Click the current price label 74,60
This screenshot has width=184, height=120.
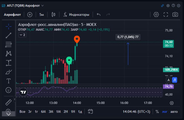click(168, 44)
